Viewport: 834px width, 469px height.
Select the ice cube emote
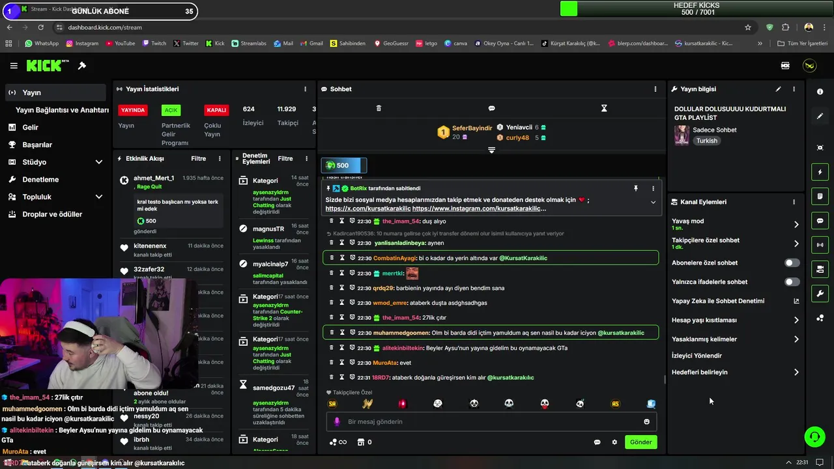[650, 404]
